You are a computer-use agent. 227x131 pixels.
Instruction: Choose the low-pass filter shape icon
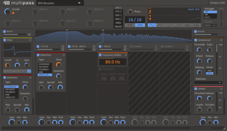point(5,71)
